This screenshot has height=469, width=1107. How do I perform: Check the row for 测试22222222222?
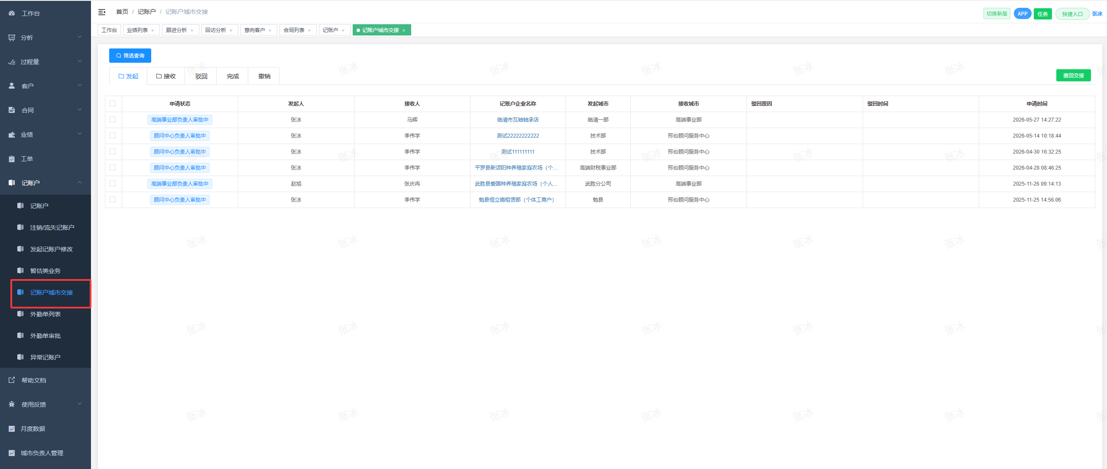tap(113, 135)
